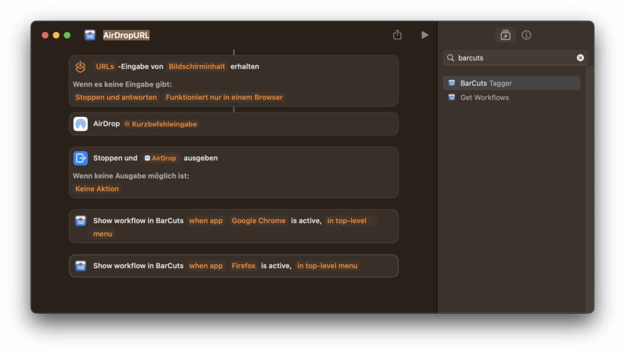Click the URL input receive action icon
The width and height of the screenshot is (625, 354).
(81, 66)
